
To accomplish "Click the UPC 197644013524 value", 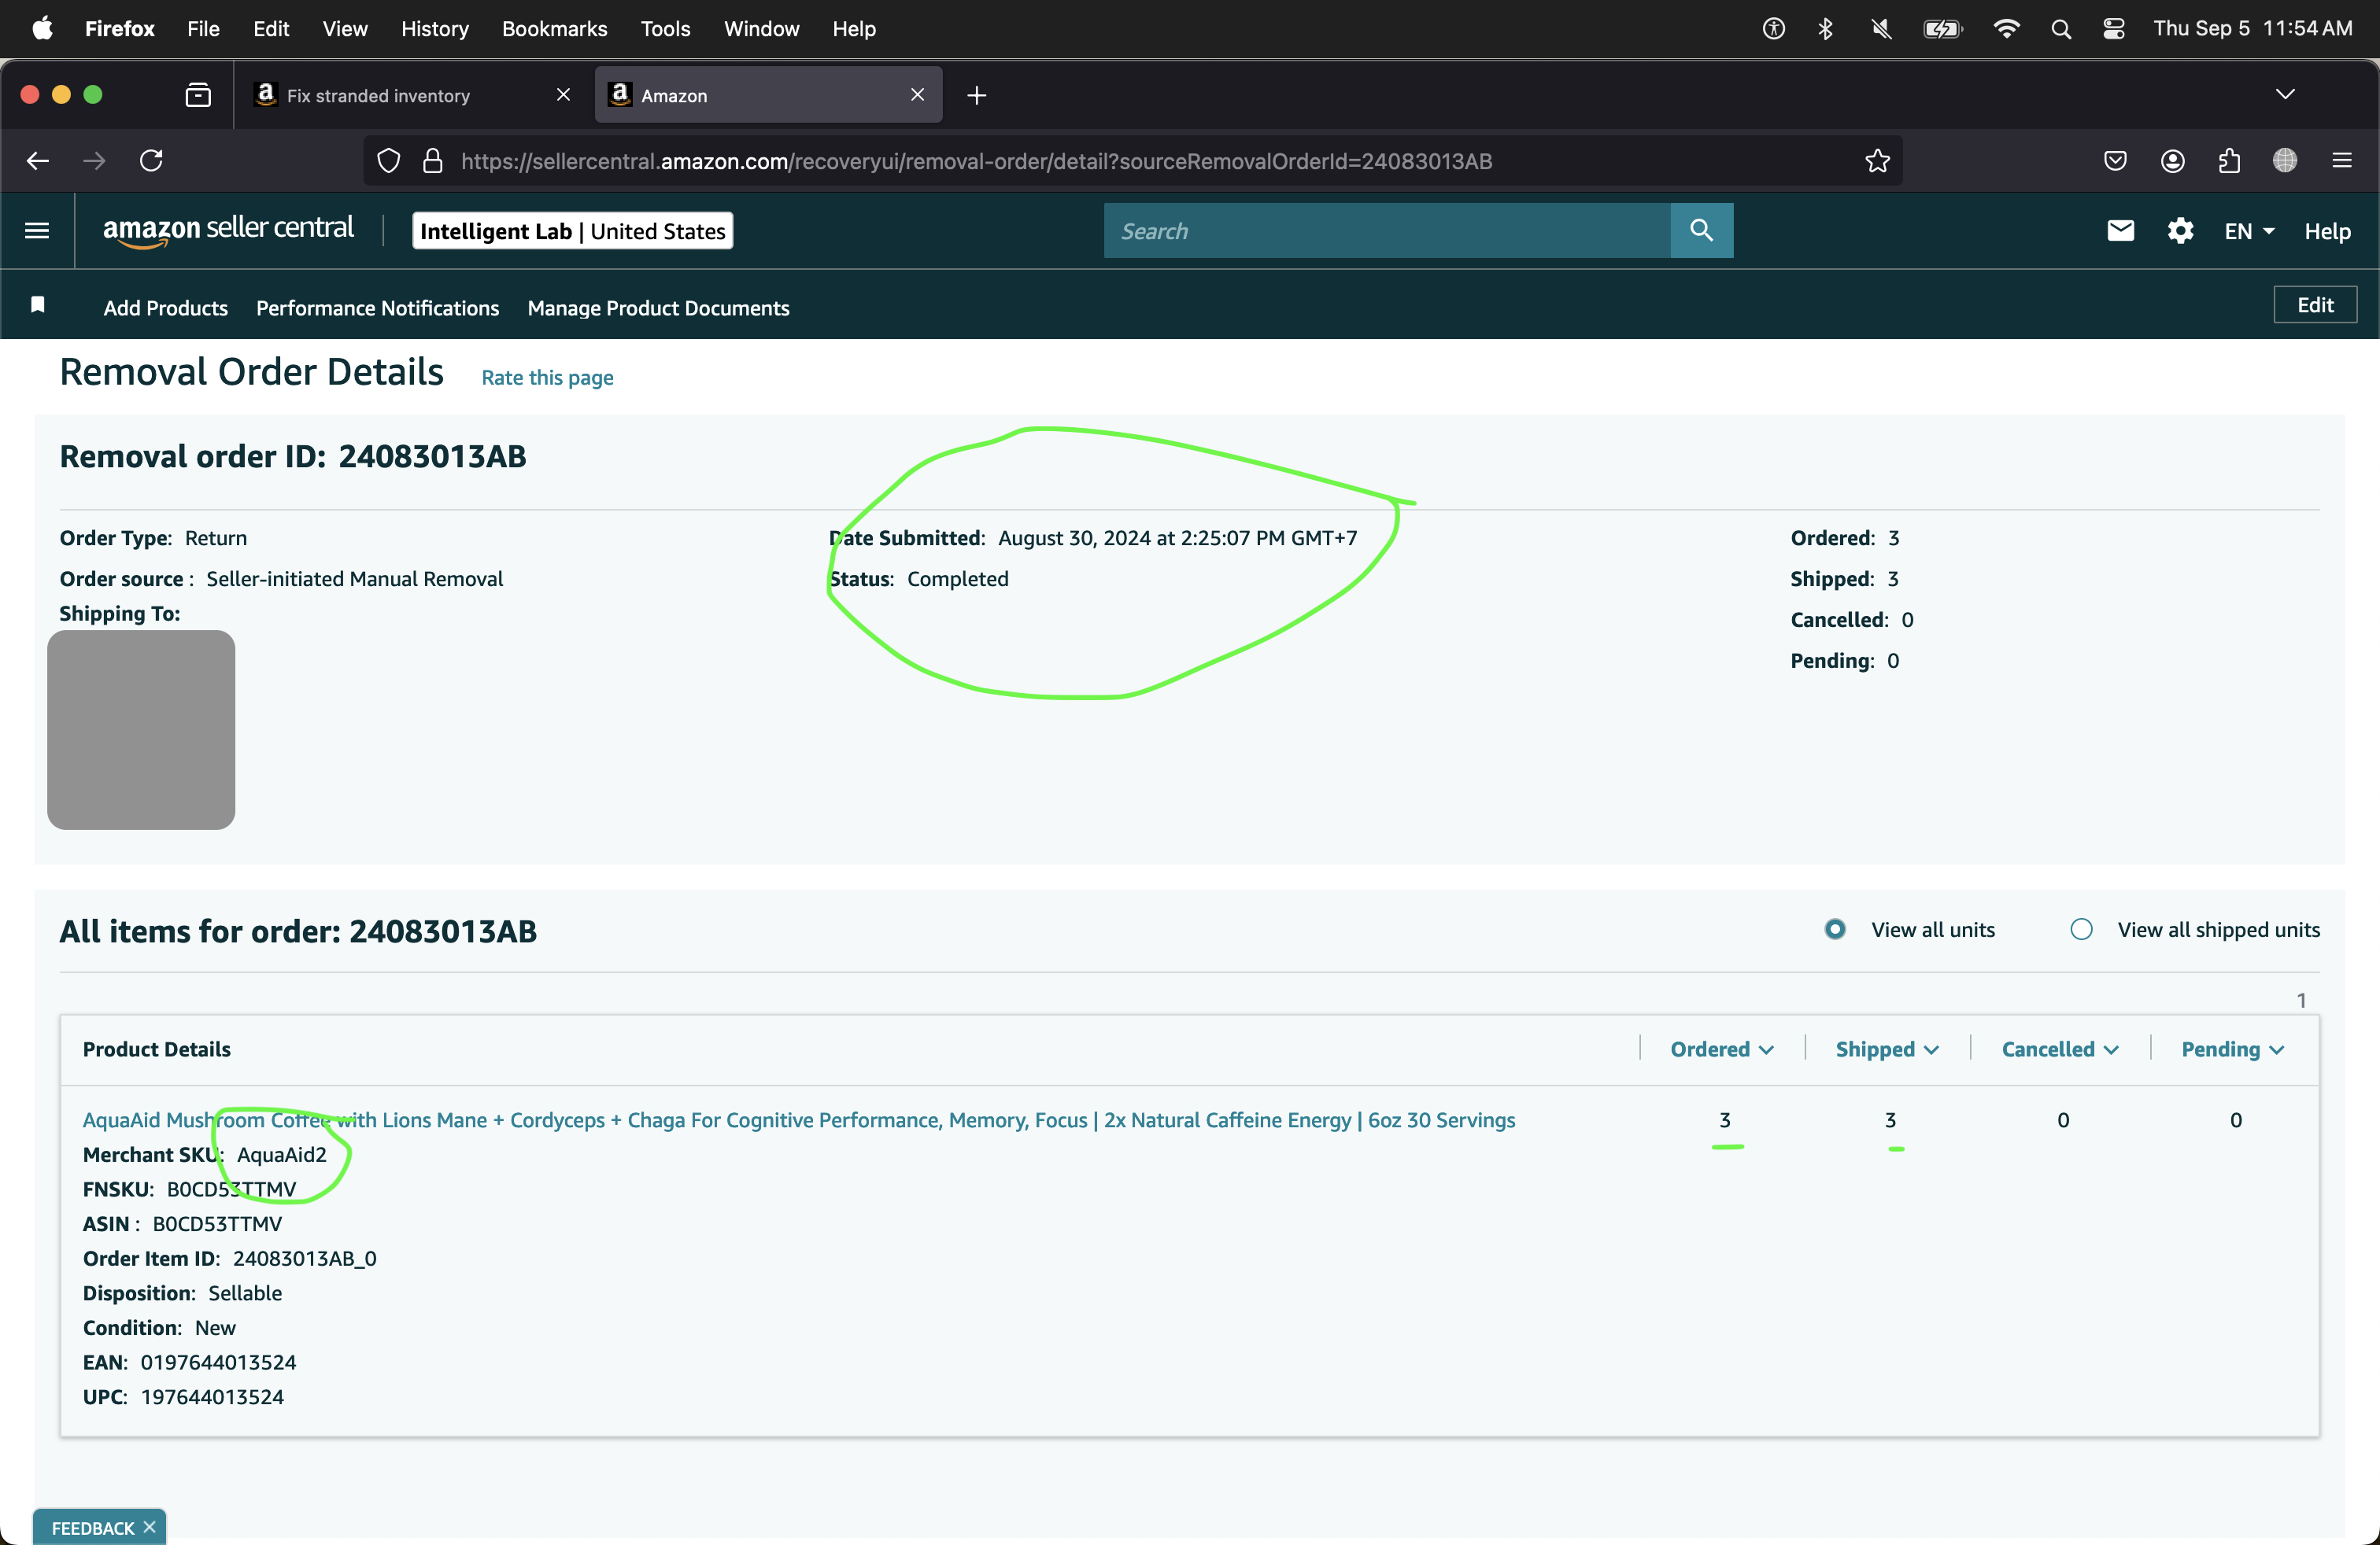I will (x=212, y=1396).
